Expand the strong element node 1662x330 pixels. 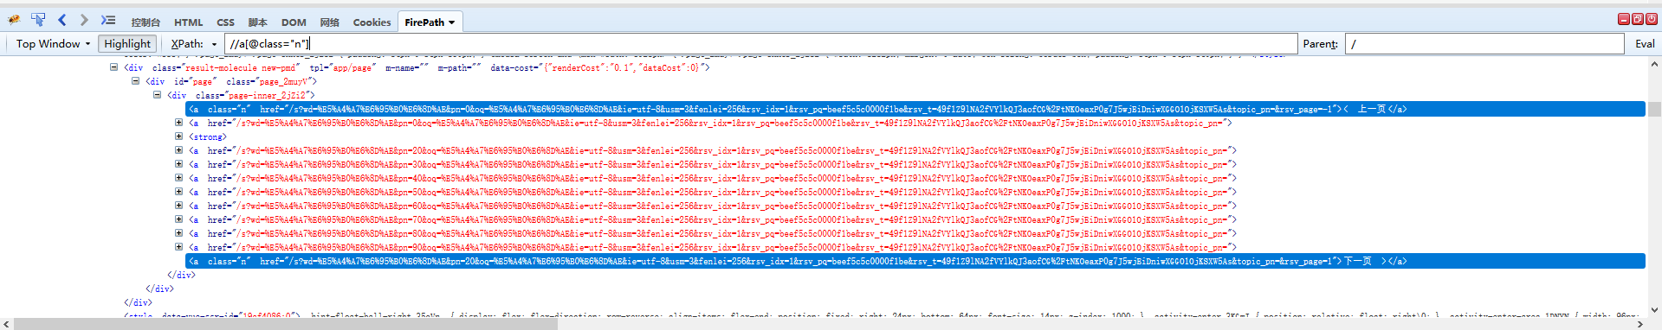click(178, 136)
